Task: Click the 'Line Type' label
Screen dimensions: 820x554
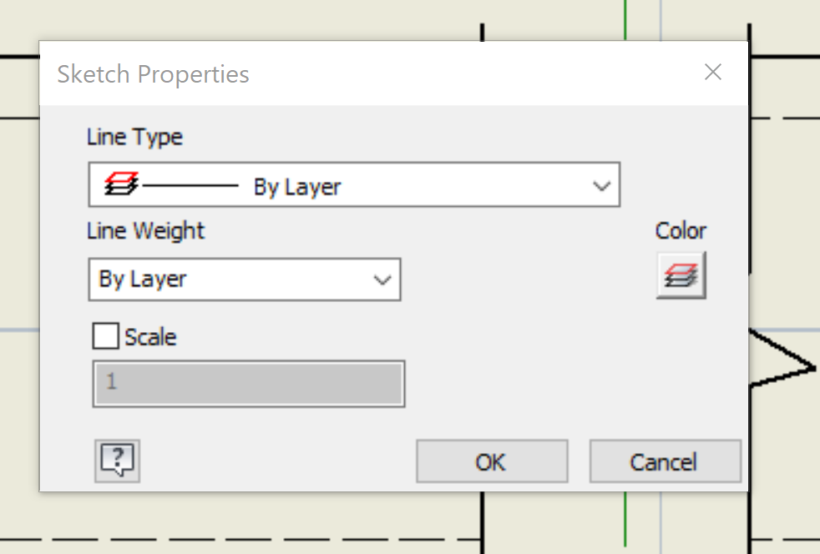Action: pos(134,136)
